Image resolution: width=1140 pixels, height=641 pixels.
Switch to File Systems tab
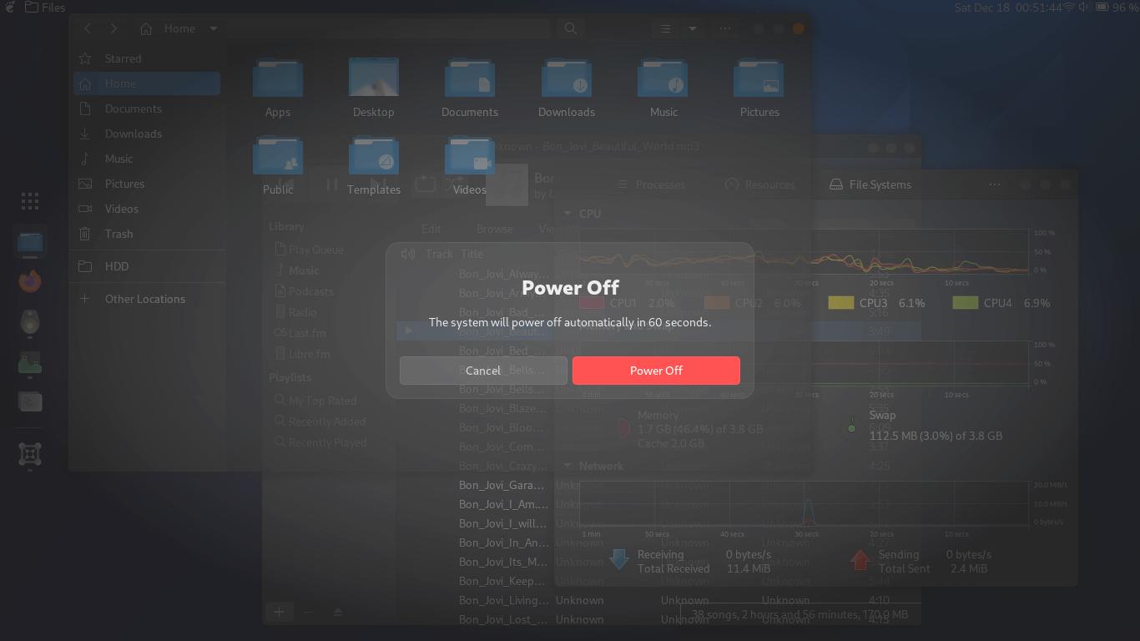coord(870,184)
